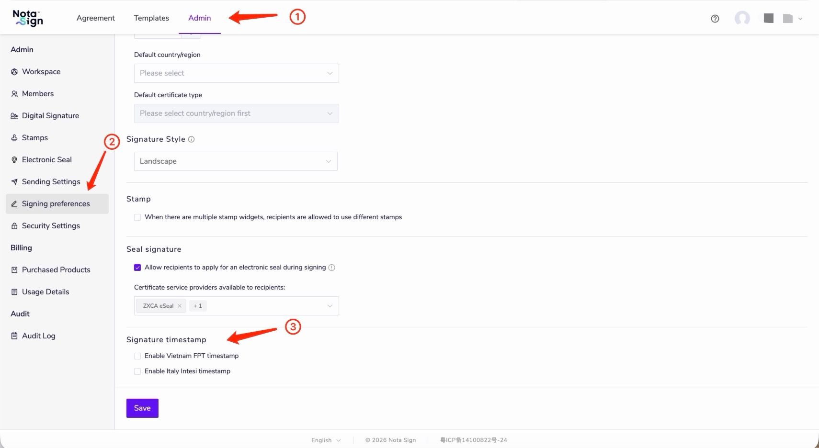
Task: Click the Signature Style info icon
Action: 192,139
